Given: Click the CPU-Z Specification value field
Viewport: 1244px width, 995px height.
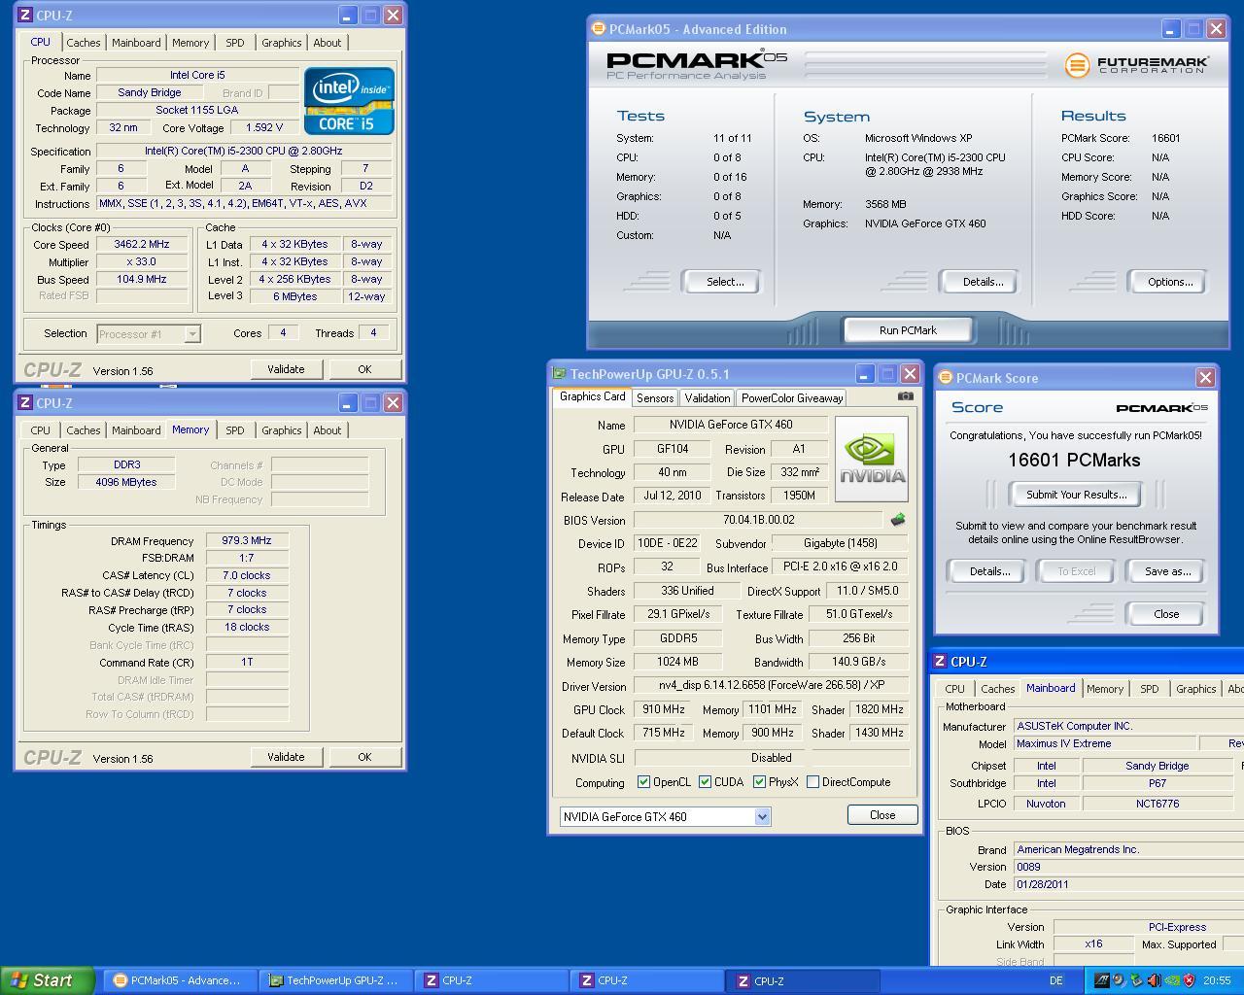Looking at the screenshot, I should click(243, 152).
